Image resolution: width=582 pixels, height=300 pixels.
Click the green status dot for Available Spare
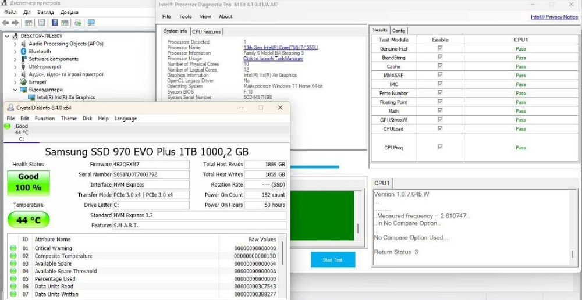pos(13,263)
